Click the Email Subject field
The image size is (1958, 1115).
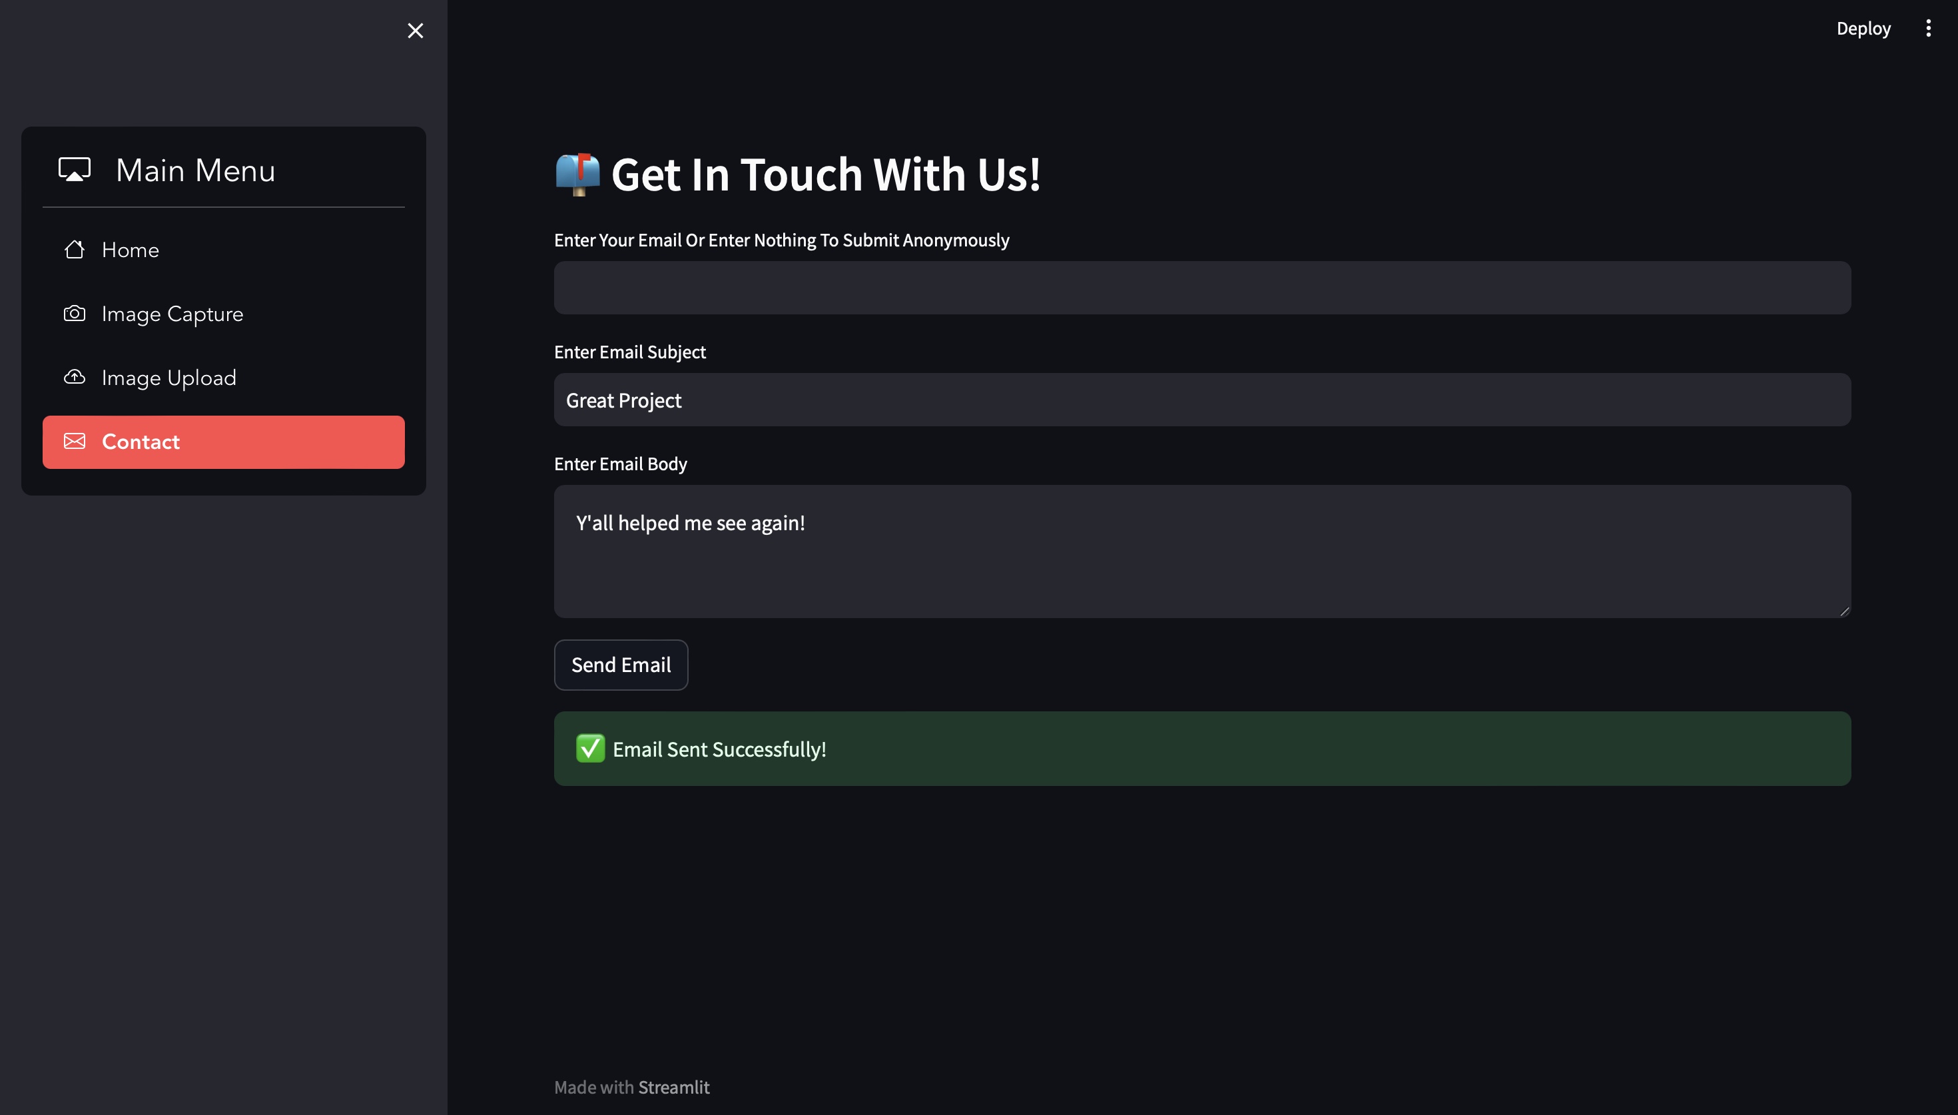pyautogui.click(x=1201, y=400)
